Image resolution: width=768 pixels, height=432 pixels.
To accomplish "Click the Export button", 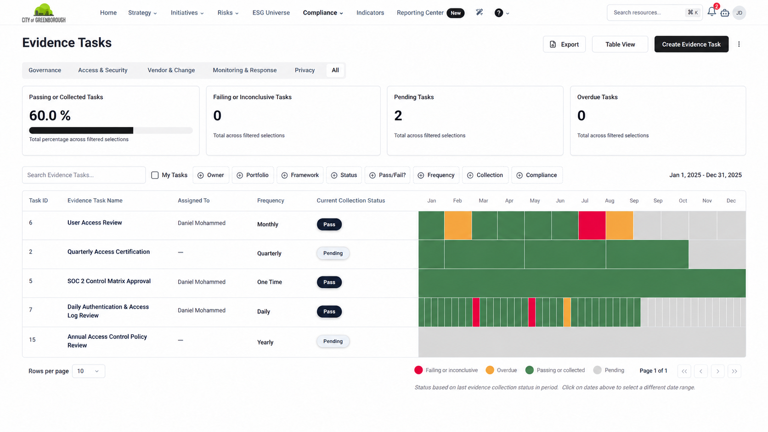I will (x=564, y=44).
